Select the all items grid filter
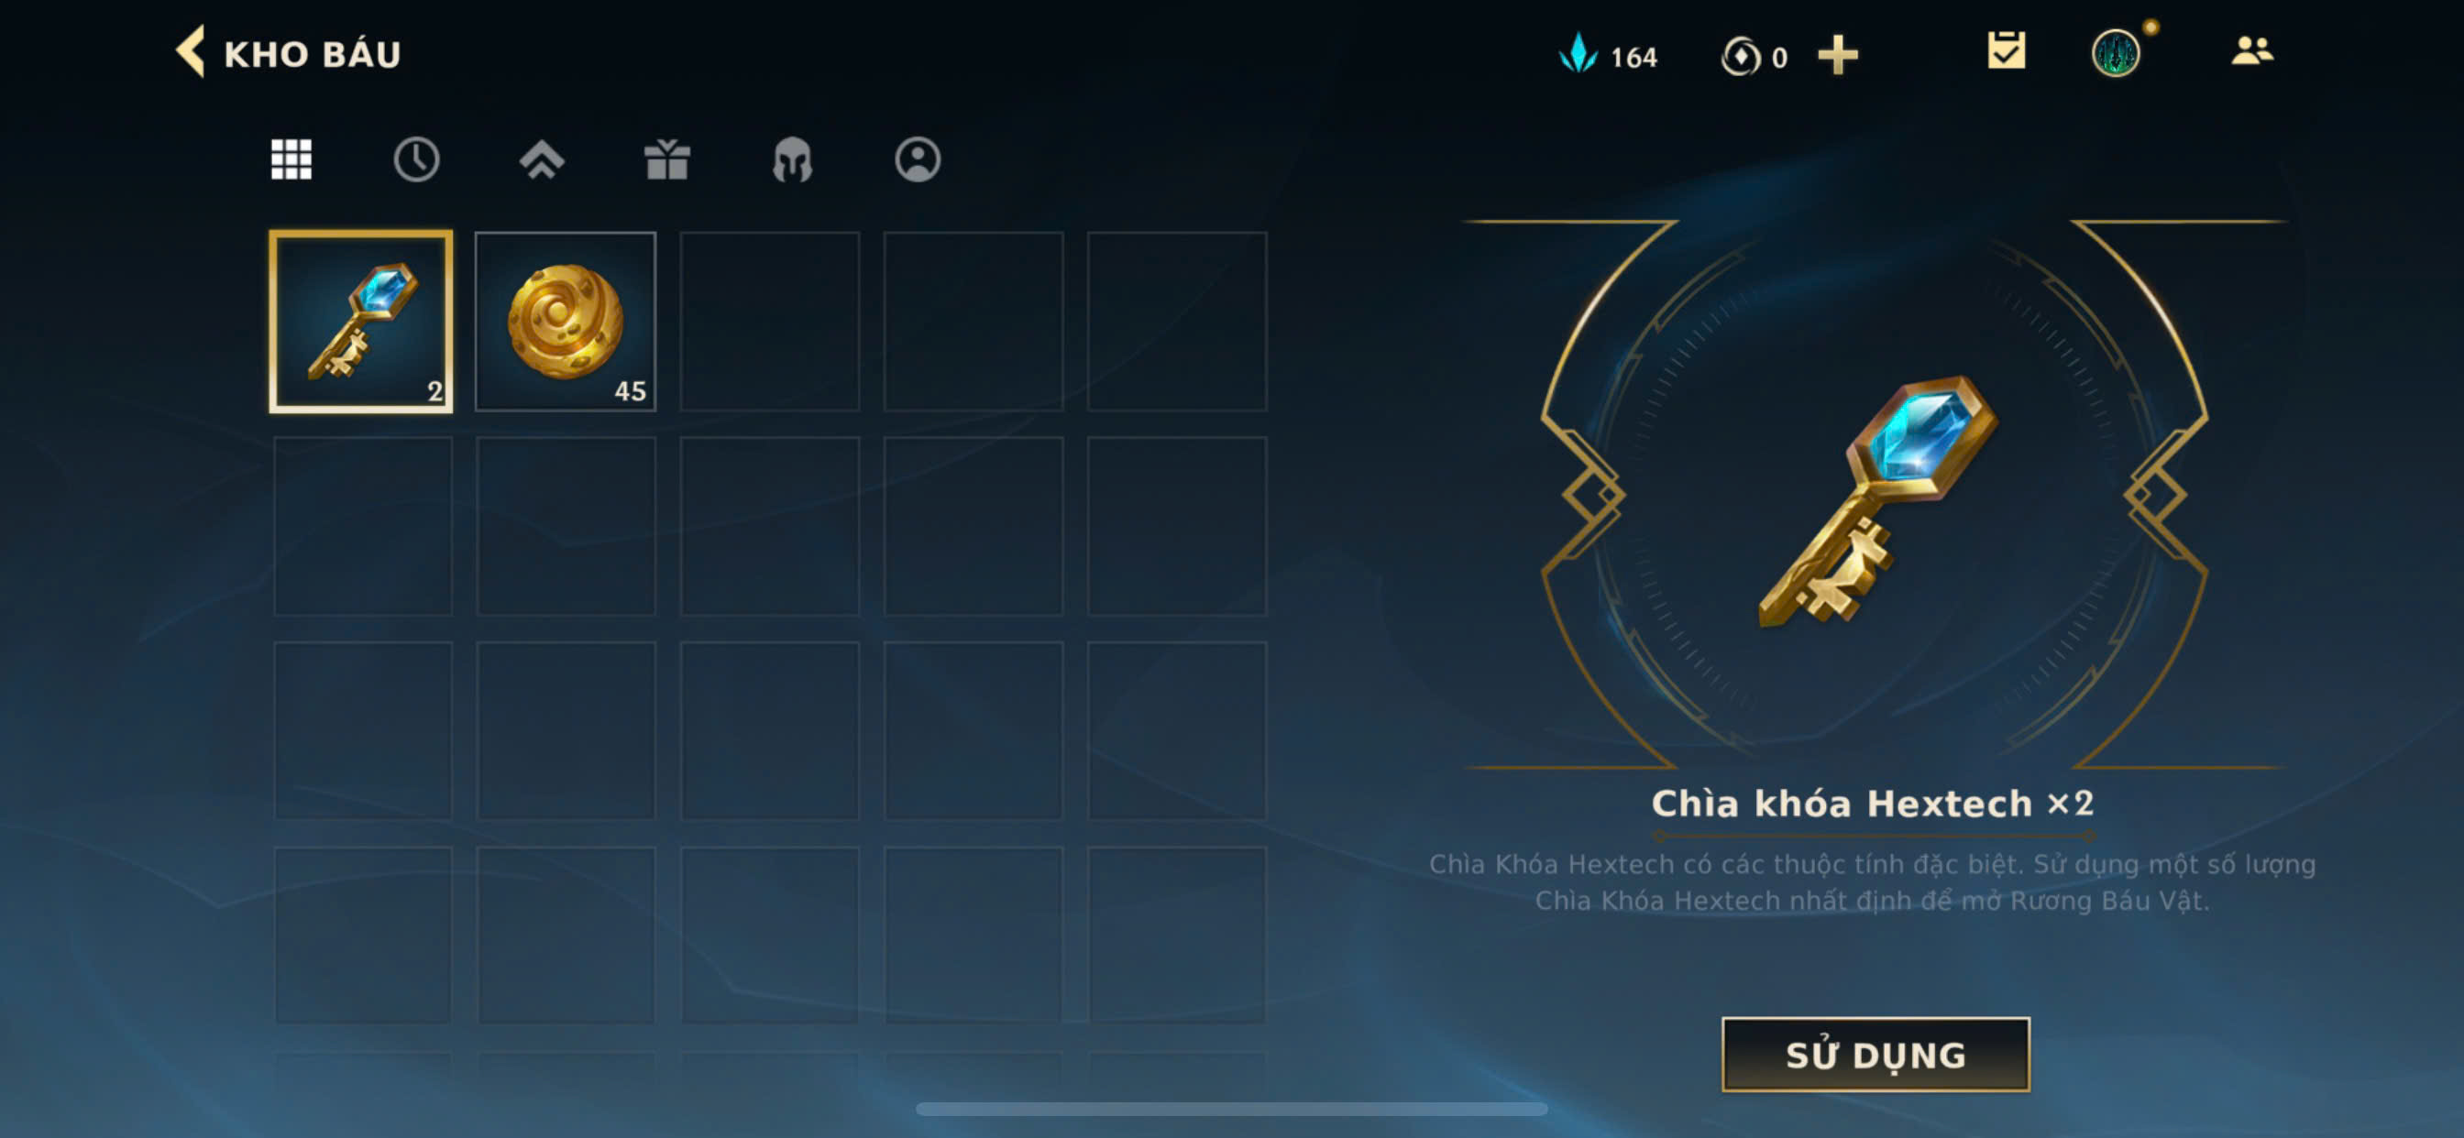2464x1138 pixels. tap(291, 159)
